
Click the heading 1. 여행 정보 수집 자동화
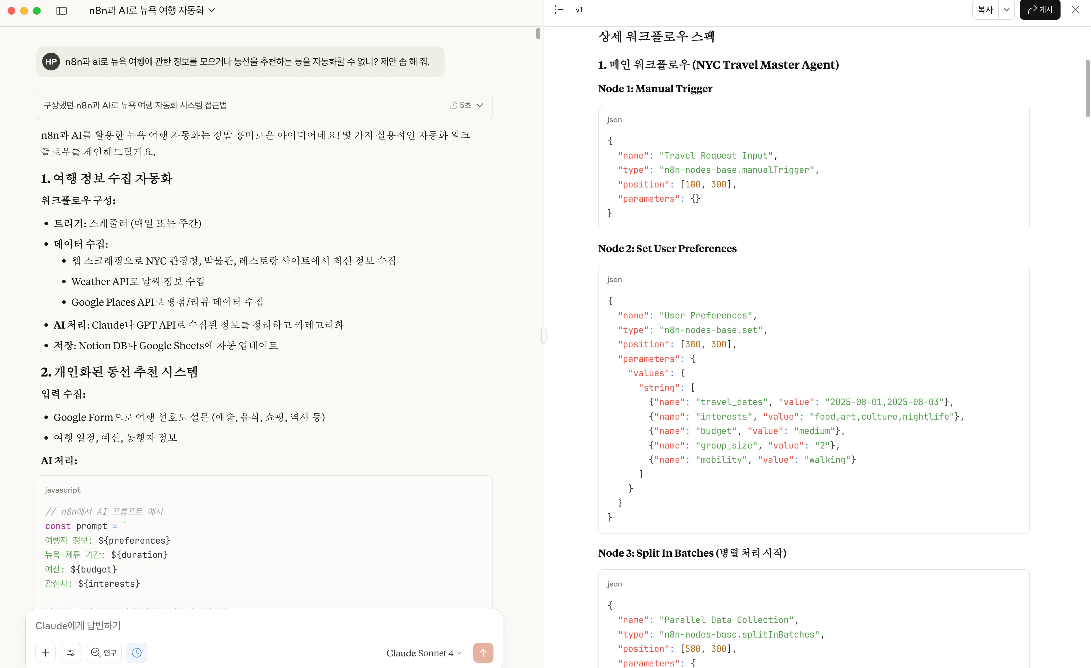click(106, 178)
